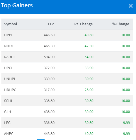
Task: Open UNHPL stock symbol
Action: [10, 79]
